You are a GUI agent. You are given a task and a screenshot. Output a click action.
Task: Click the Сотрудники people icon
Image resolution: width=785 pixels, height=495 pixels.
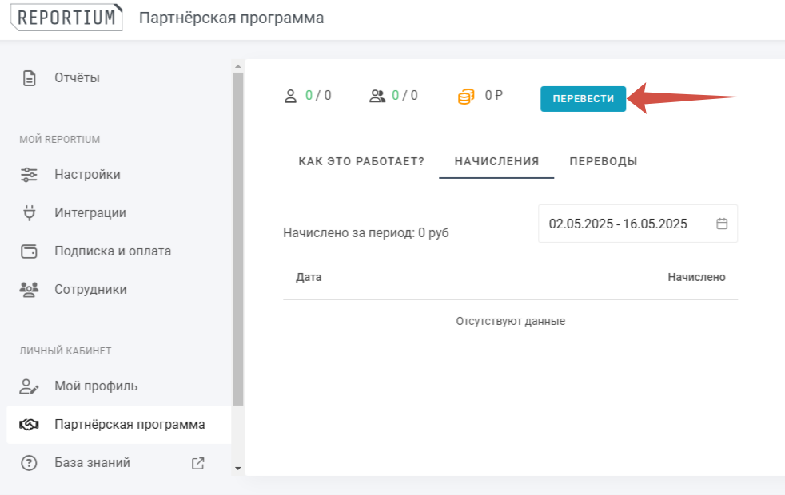pyautogui.click(x=30, y=289)
